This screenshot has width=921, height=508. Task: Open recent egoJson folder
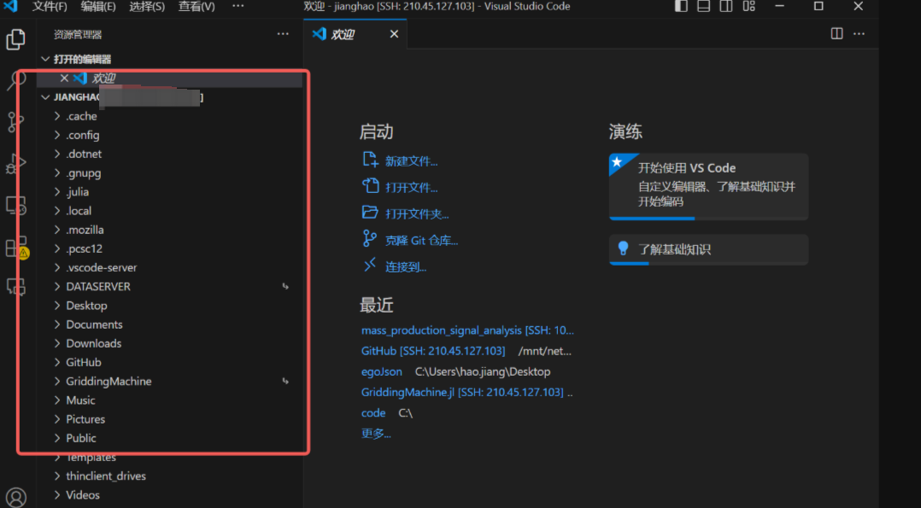click(382, 371)
